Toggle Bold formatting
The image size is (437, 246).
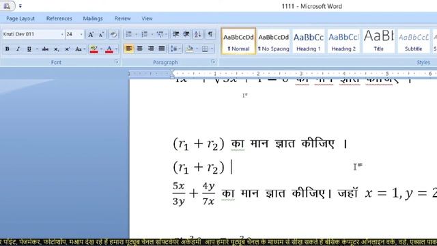(8, 49)
